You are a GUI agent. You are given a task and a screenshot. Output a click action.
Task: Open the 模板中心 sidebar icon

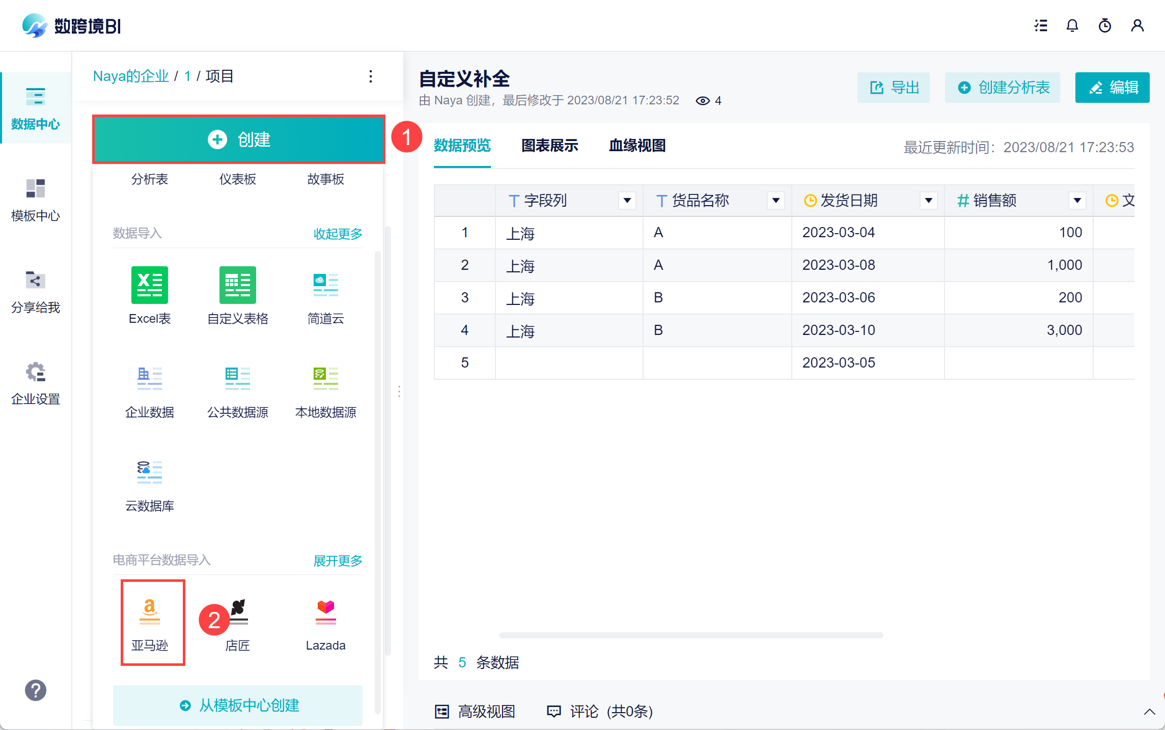tap(35, 189)
